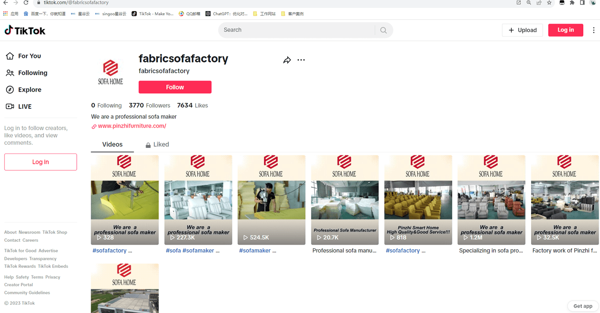Open video with 328 views
This screenshot has width=600, height=313.
pyautogui.click(x=125, y=200)
